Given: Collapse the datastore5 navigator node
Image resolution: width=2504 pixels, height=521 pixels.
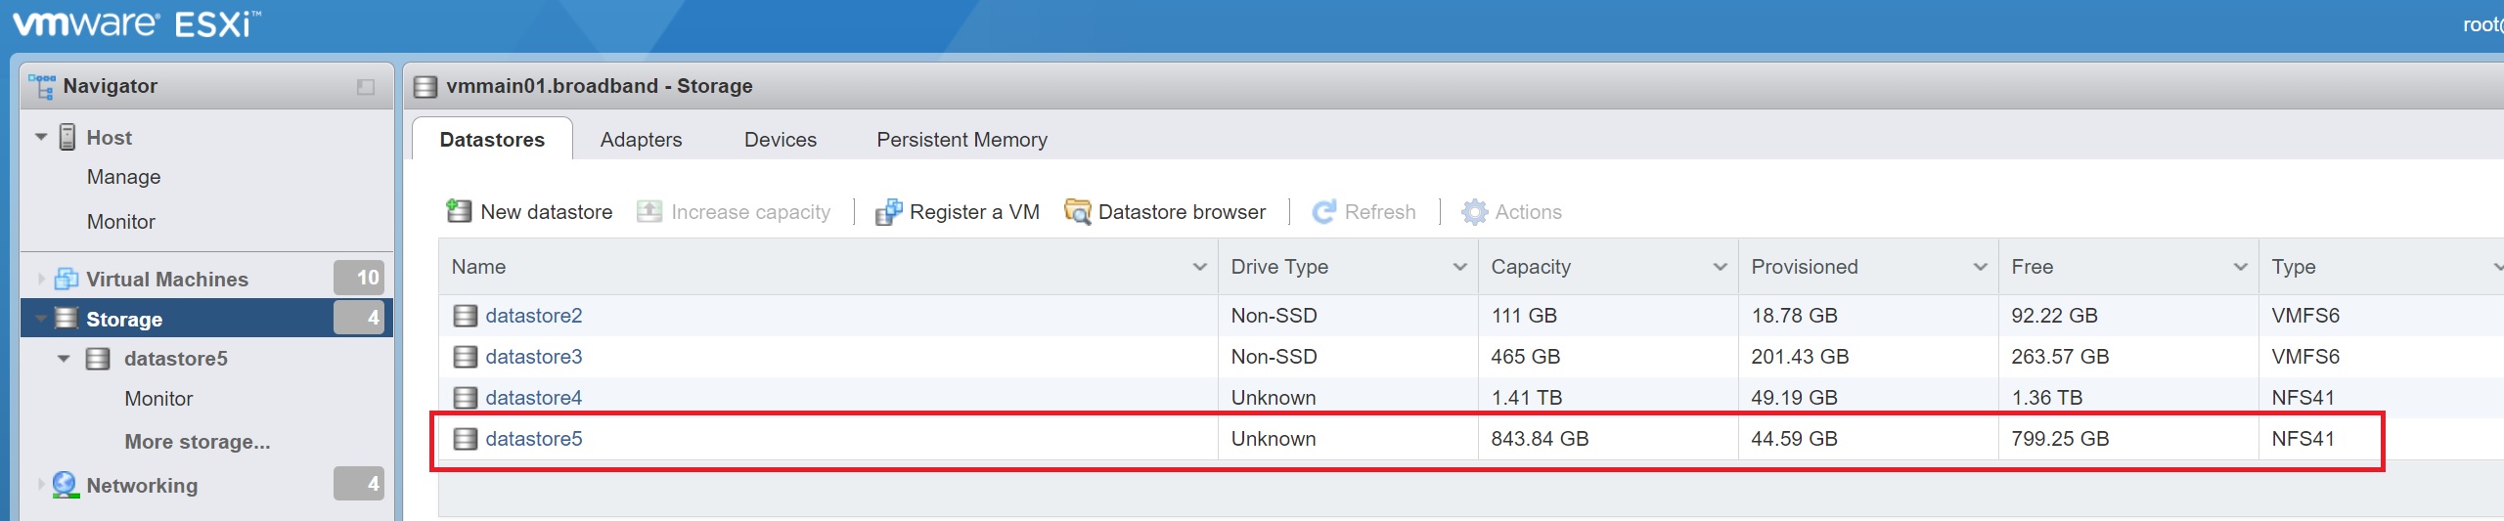Looking at the screenshot, I should click(64, 359).
